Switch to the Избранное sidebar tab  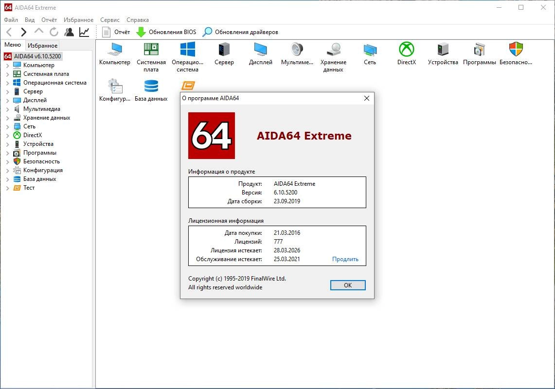click(x=42, y=45)
